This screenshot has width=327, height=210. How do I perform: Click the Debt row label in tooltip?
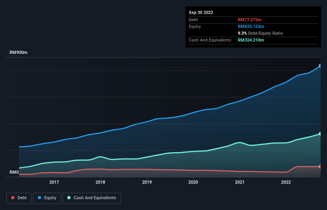tap(193, 20)
